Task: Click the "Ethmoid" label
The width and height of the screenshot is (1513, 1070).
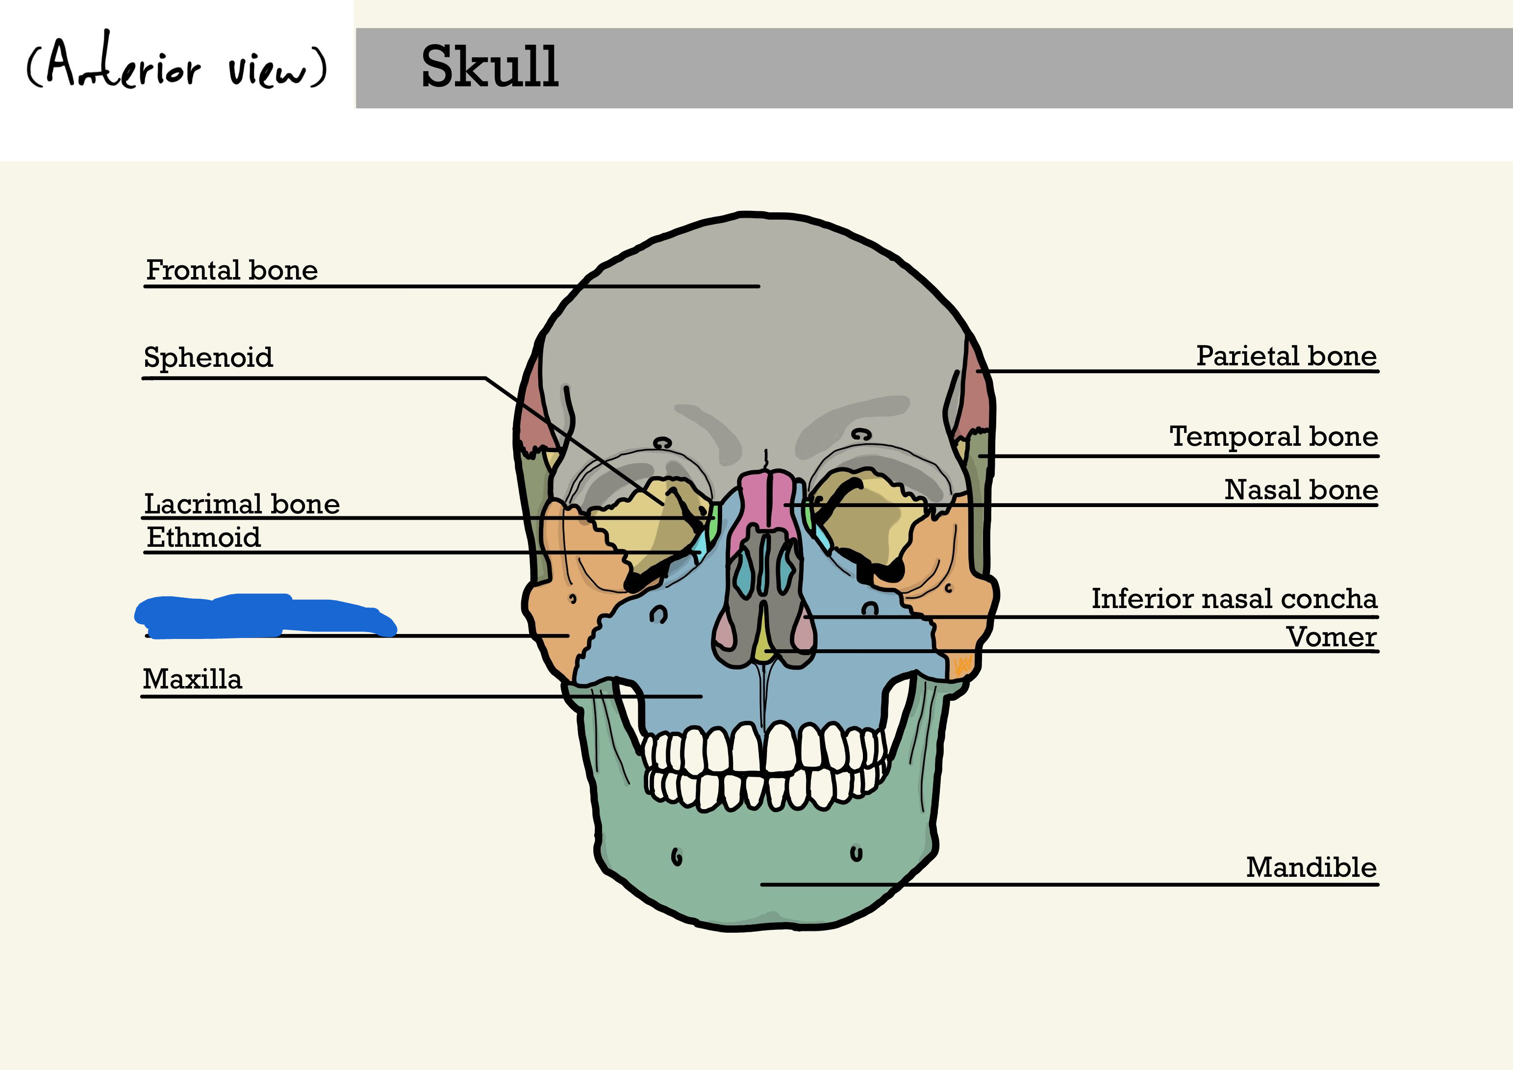Action: tap(203, 537)
